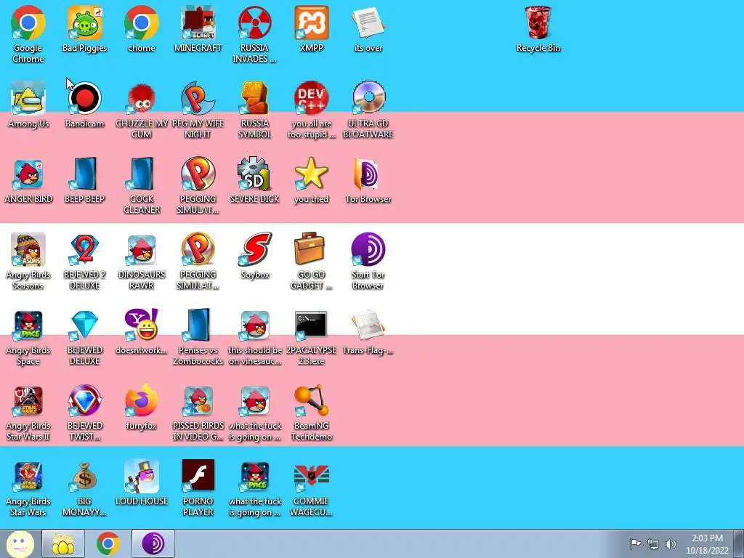Open the Bandicam recorder icon
This screenshot has height=558, width=744.
(84, 105)
